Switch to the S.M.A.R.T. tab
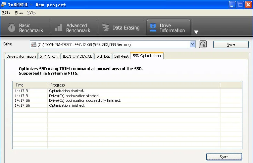Image resolution: width=253 pixels, height=163 pixels. 49,56
